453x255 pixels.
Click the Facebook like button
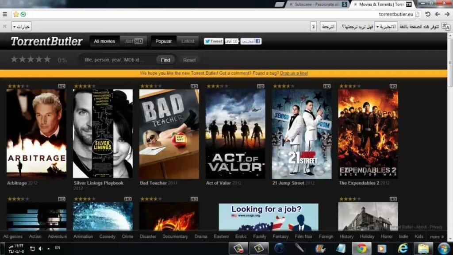coord(251,41)
